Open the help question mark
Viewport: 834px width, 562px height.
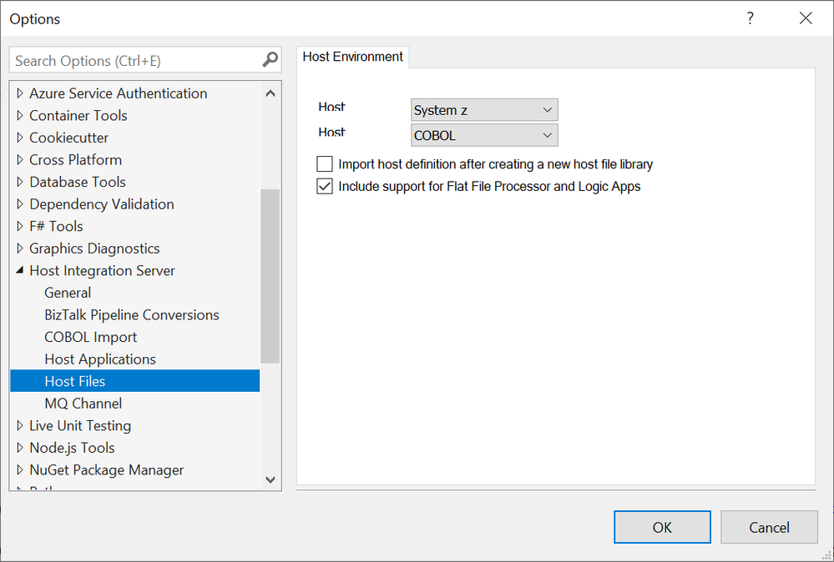(x=750, y=18)
